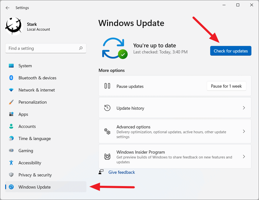Open System settings category

tap(25, 66)
